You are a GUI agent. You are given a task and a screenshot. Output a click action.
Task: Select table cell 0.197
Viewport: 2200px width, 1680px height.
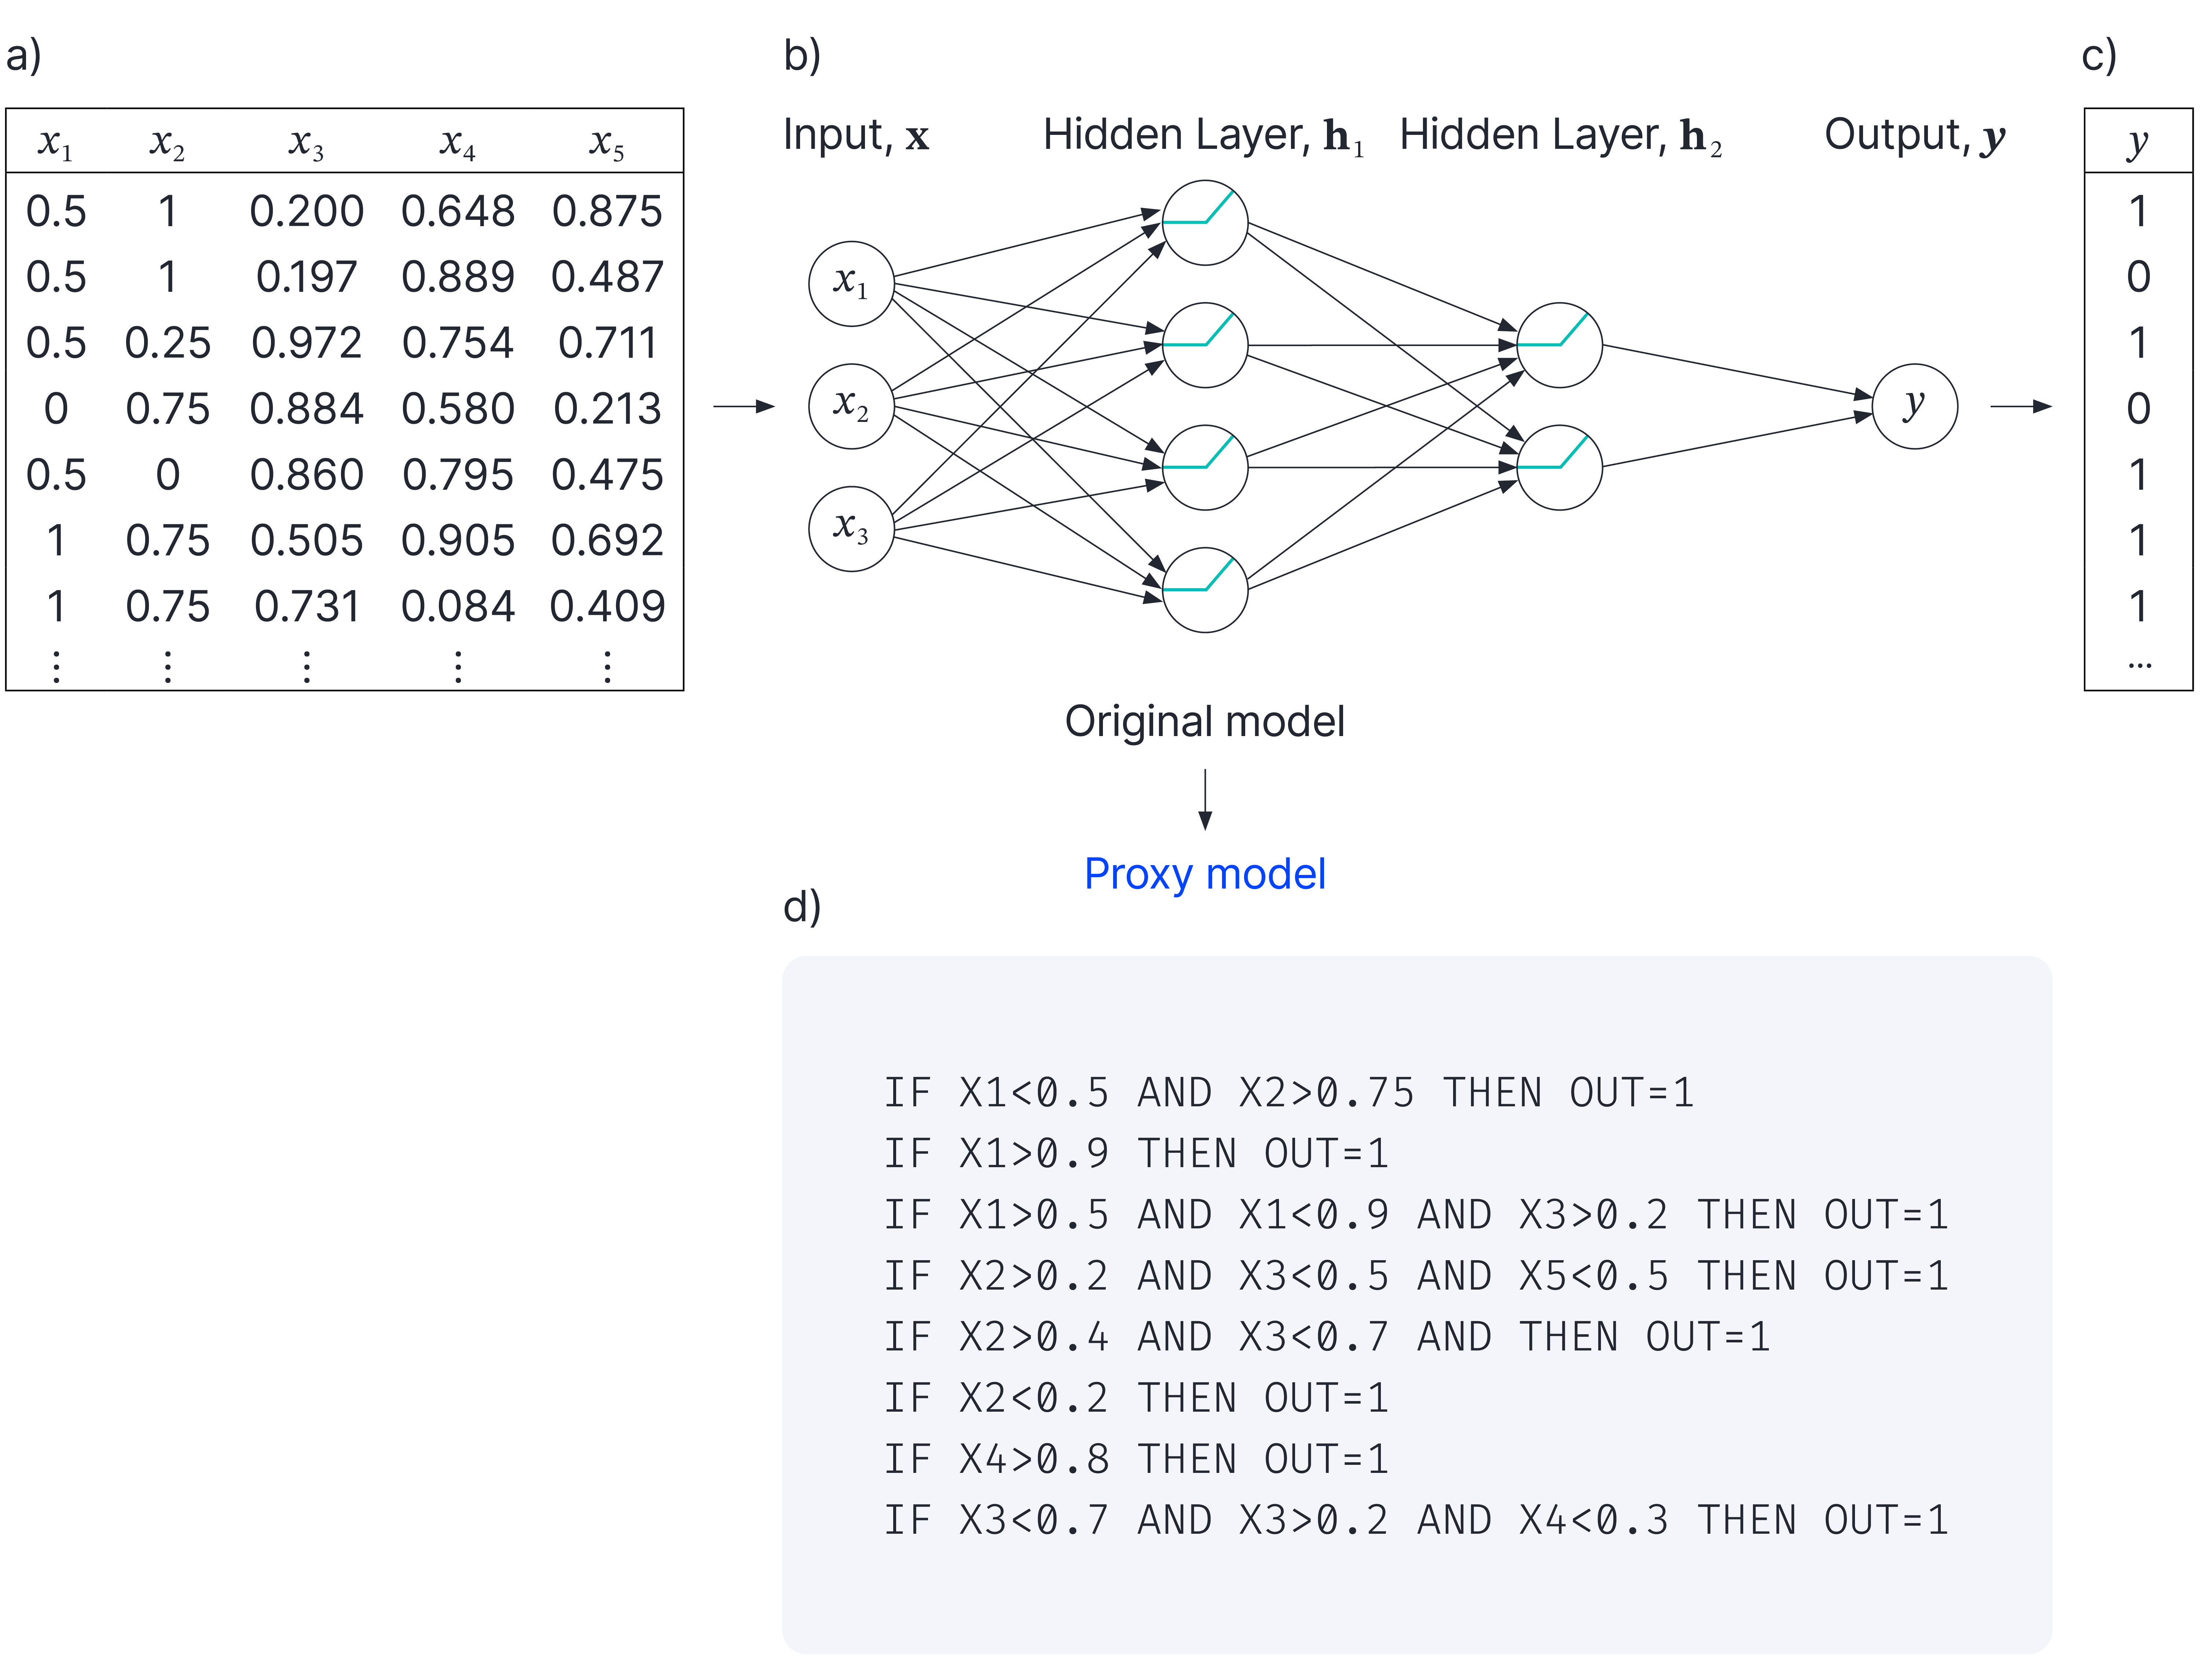[307, 277]
